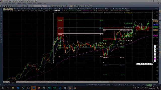Switch to the VIC (Daily) chart tab
Screen dimensions: 161x90
36,9
